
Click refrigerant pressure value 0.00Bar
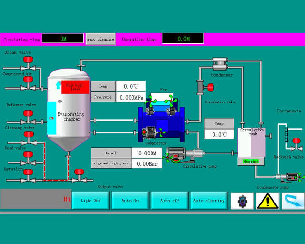click(x=147, y=163)
